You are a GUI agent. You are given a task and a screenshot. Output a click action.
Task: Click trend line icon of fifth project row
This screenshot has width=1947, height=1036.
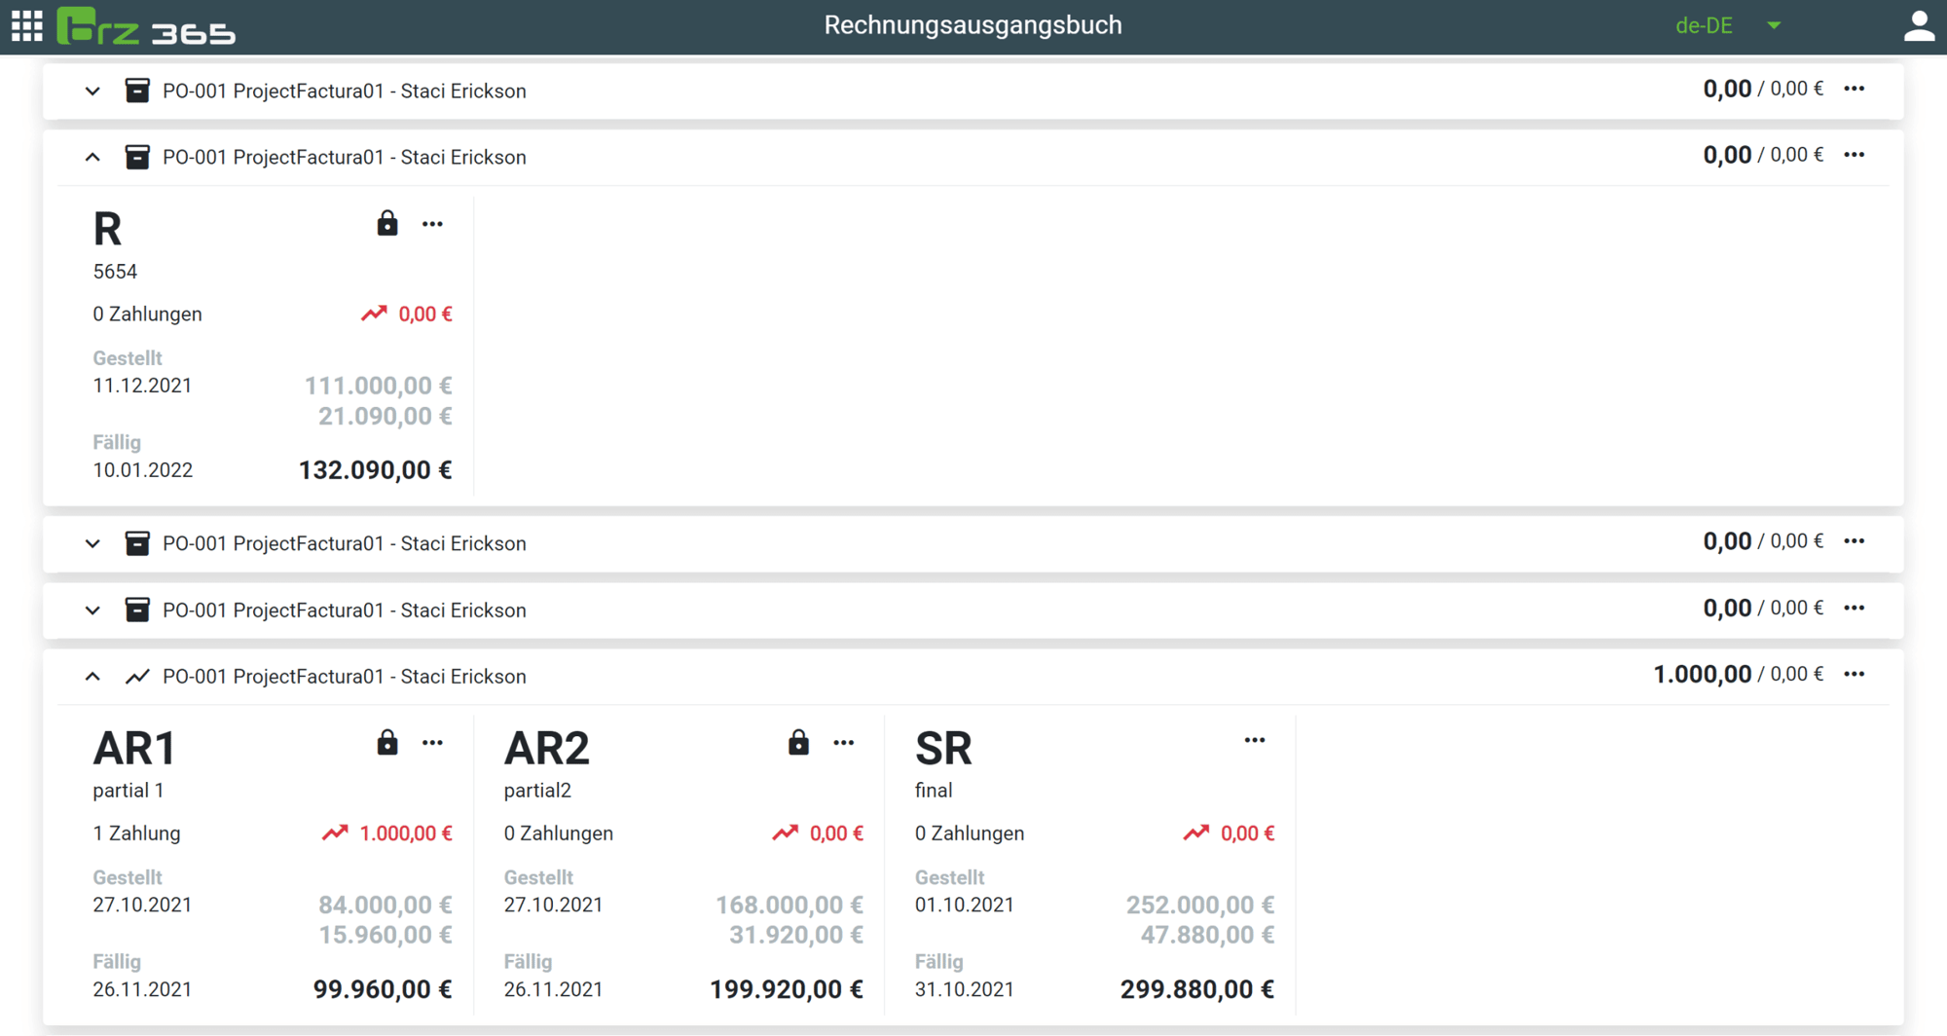coord(137,677)
